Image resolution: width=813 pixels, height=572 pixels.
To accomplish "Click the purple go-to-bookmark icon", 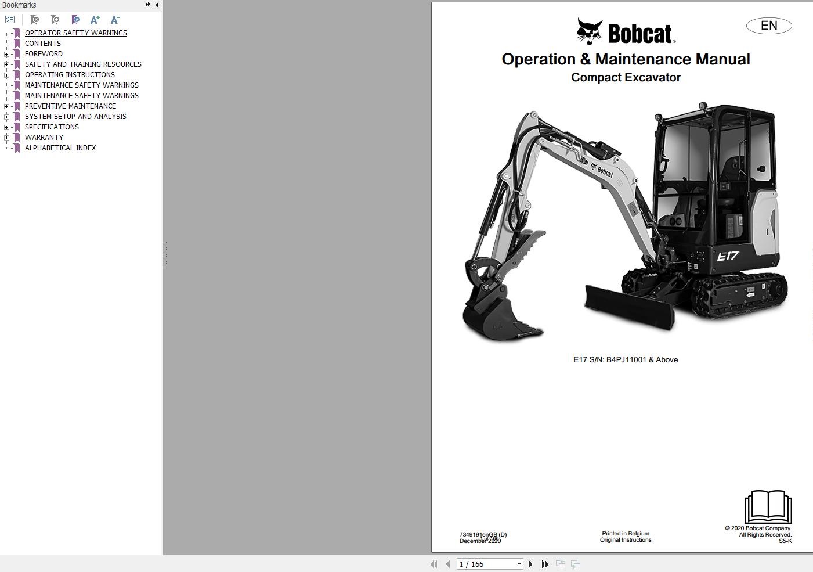I will (75, 20).
